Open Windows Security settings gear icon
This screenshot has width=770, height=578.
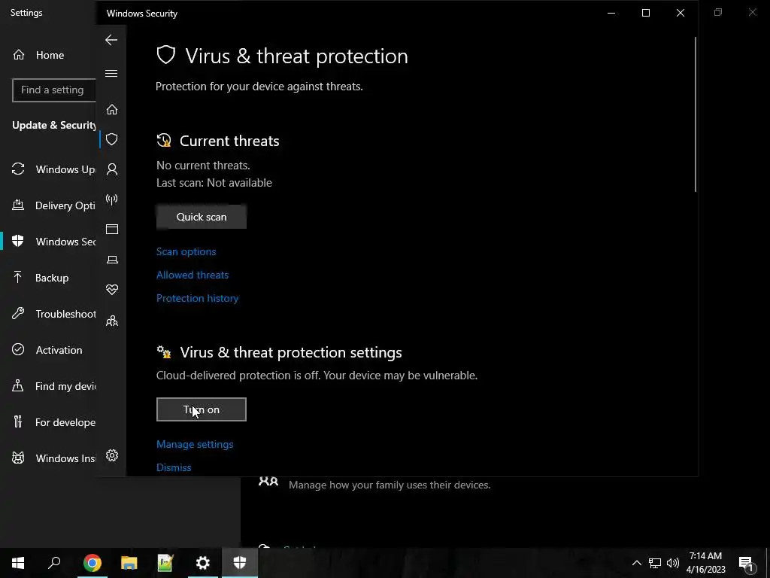pos(112,455)
